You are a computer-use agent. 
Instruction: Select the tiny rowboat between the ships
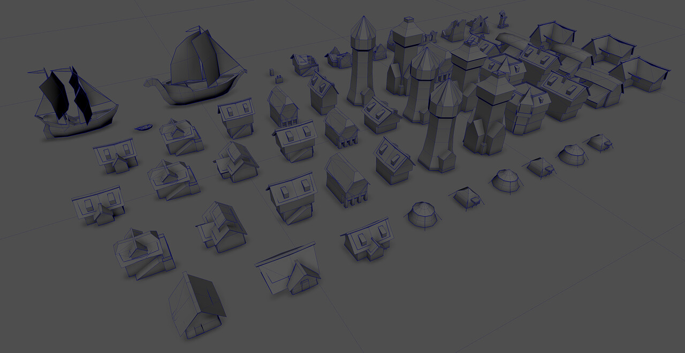[143, 128]
